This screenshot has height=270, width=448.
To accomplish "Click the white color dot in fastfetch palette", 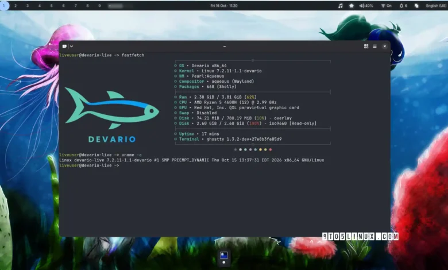I will pyautogui.click(x=240, y=149).
